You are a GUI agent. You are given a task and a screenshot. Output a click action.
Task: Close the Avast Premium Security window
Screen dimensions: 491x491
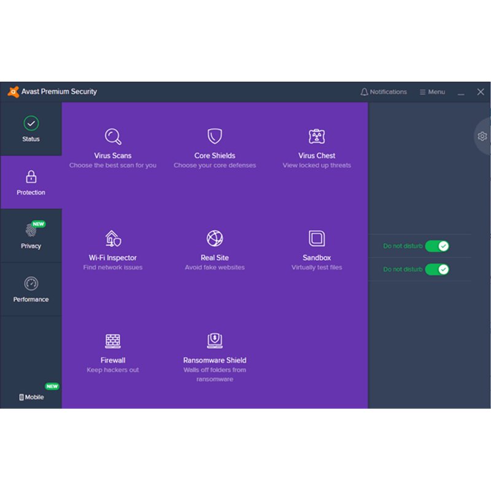(481, 92)
